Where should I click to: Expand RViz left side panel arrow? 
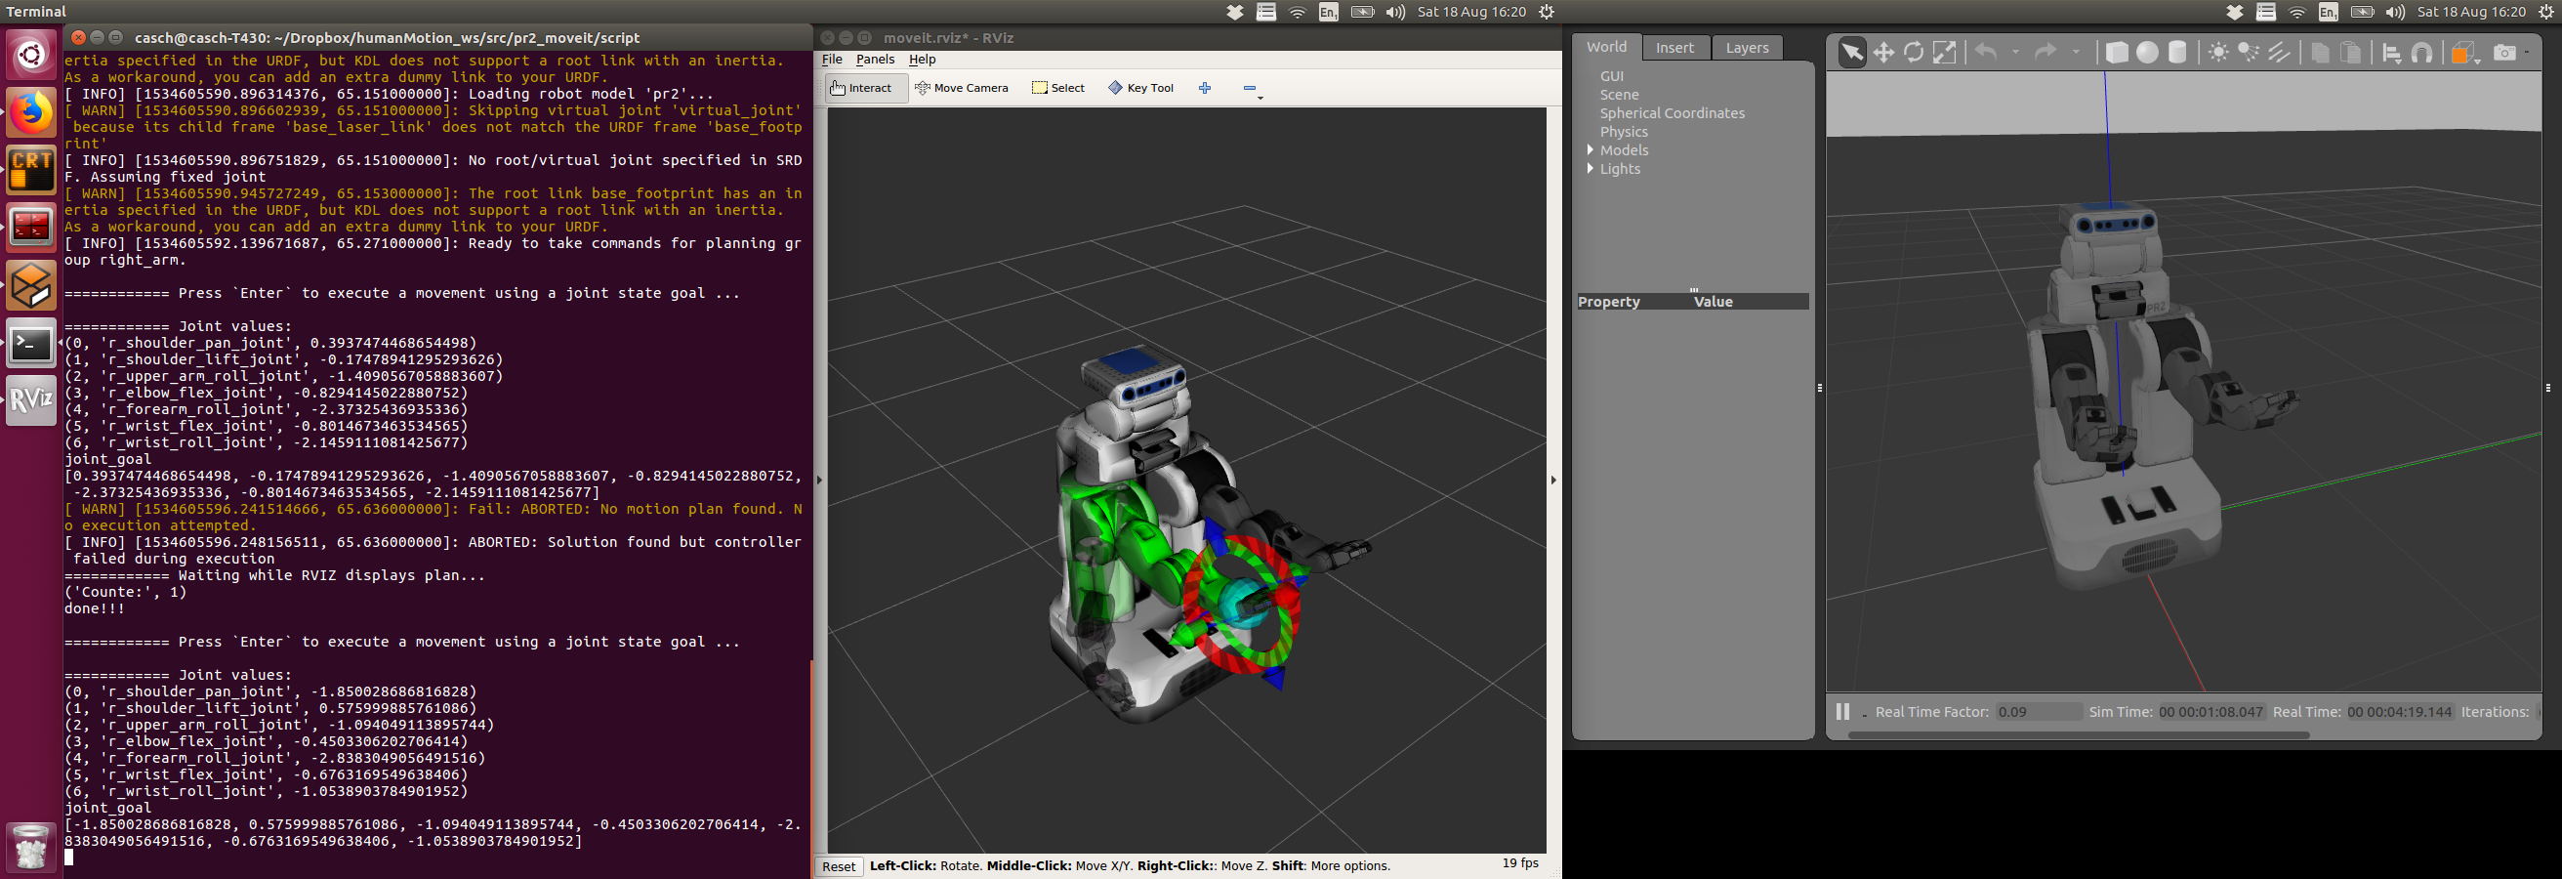(819, 481)
